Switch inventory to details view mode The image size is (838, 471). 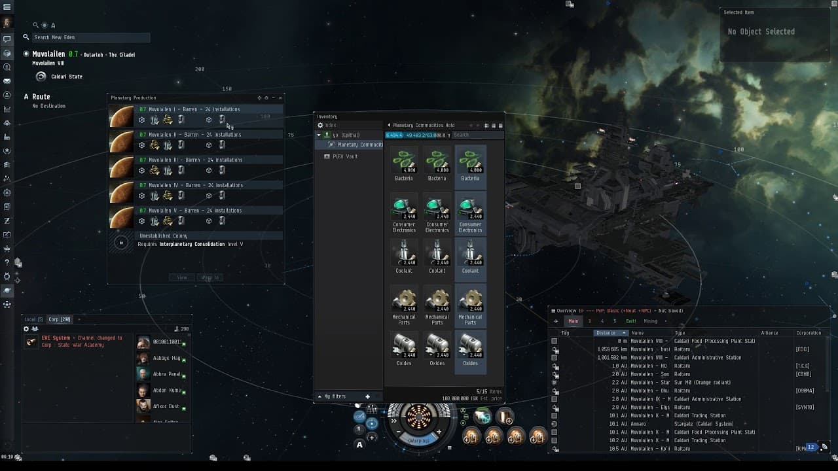[x=494, y=126]
